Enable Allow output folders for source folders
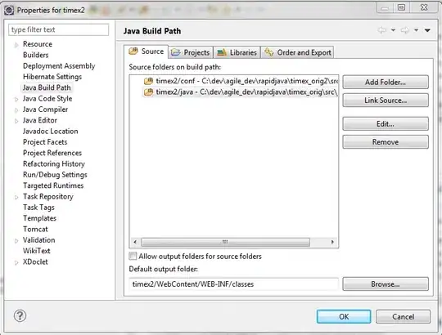442x335 pixels. click(133, 256)
